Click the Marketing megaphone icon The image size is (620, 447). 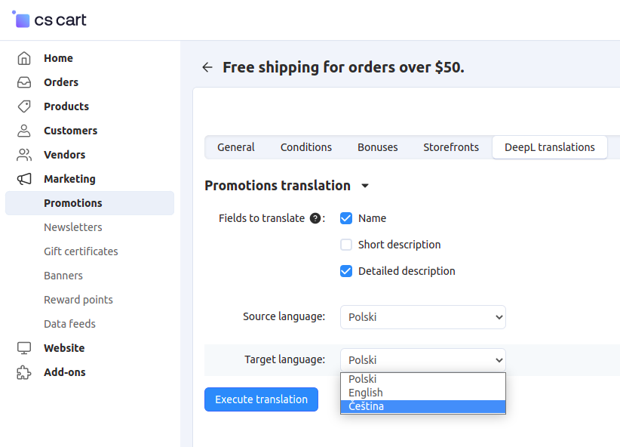coord(24,179)
